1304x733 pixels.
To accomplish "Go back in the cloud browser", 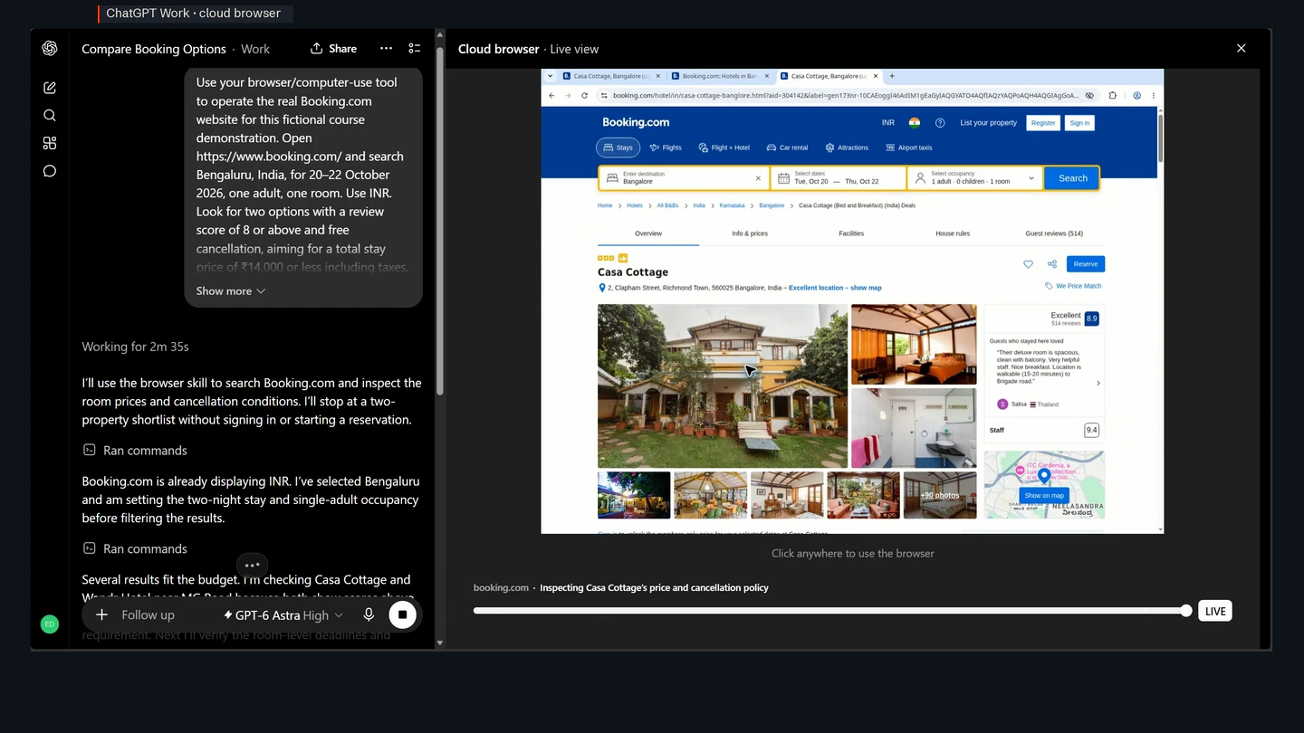I will [551, 95].
